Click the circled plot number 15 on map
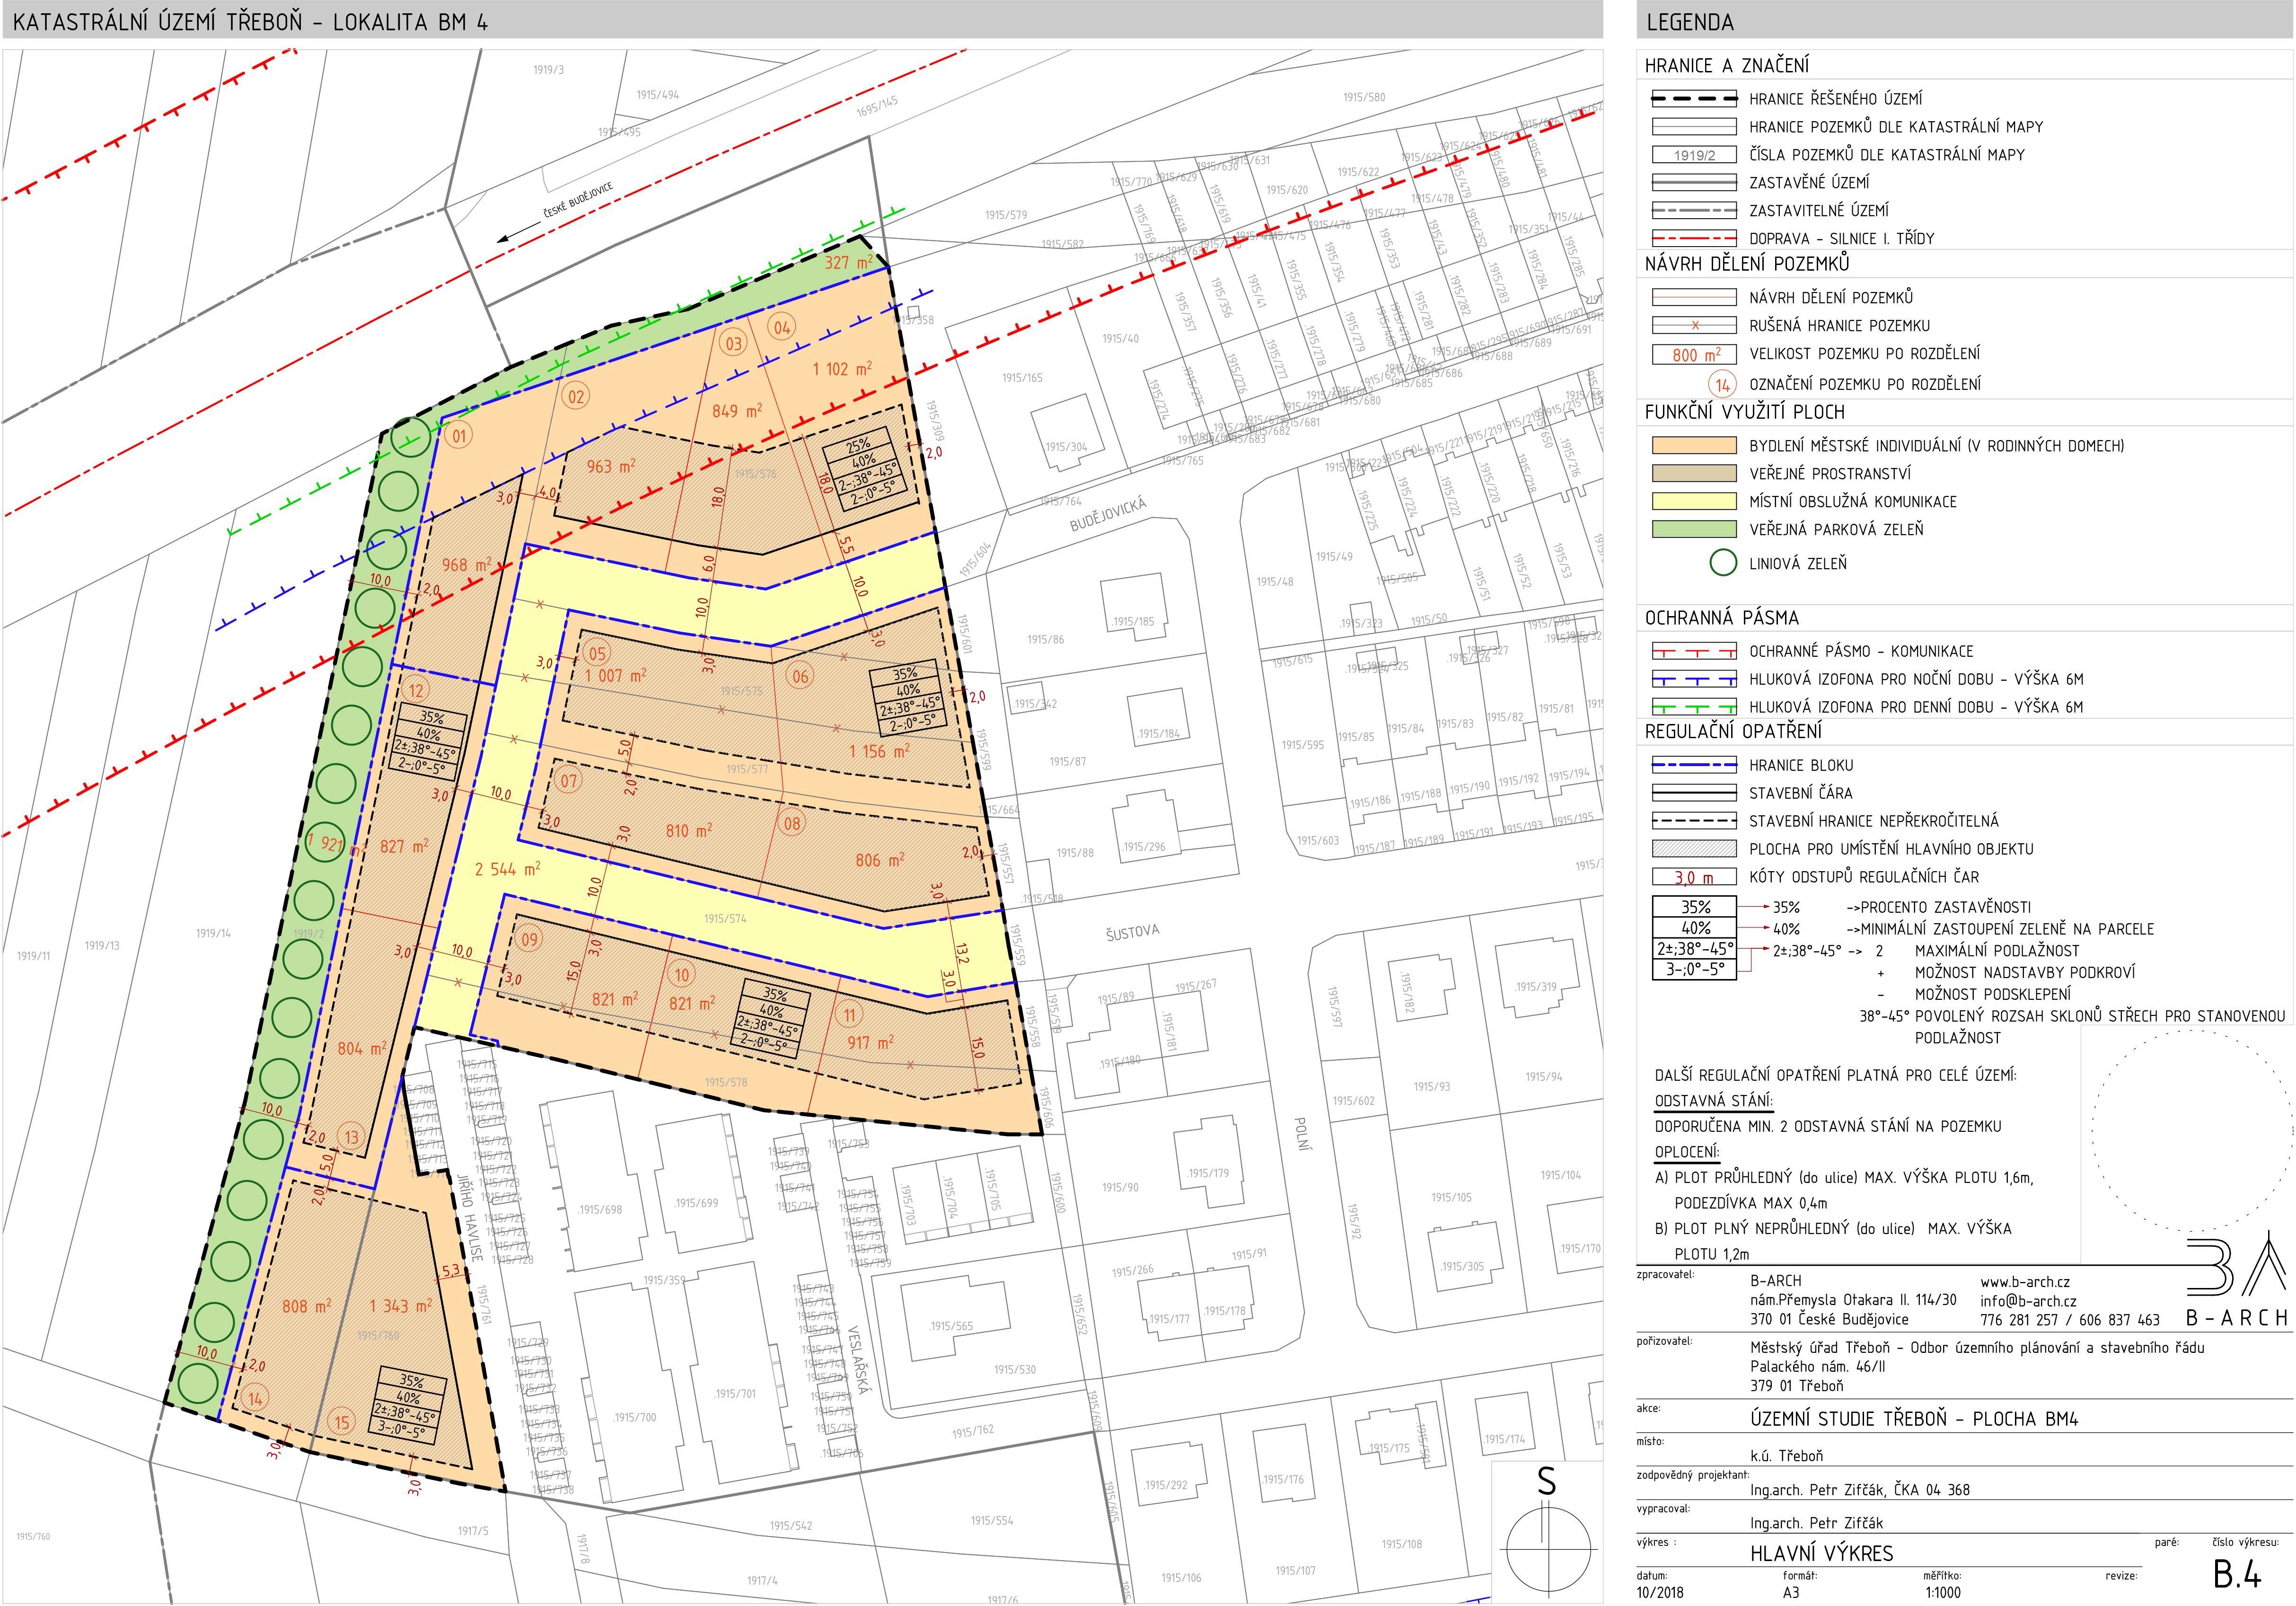This screenshot has width=2296, height=1606. (342, 1422)
